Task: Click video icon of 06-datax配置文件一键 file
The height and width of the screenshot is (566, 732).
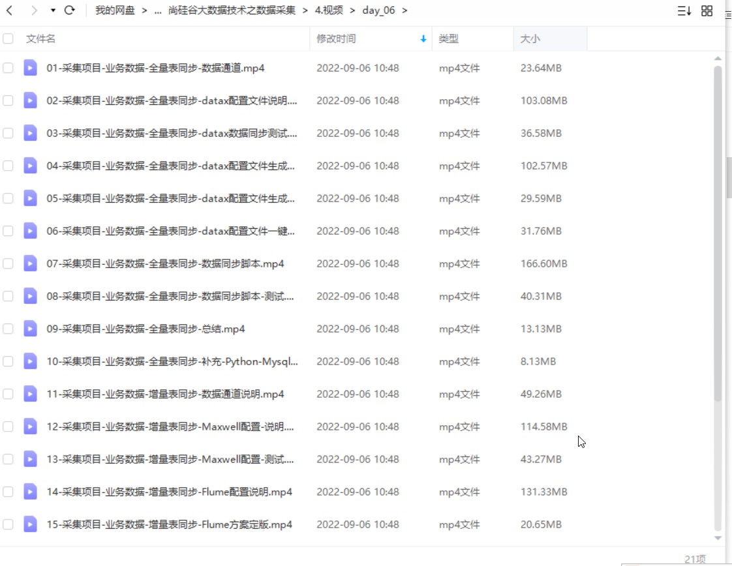Action: click(x=31, y=231)
